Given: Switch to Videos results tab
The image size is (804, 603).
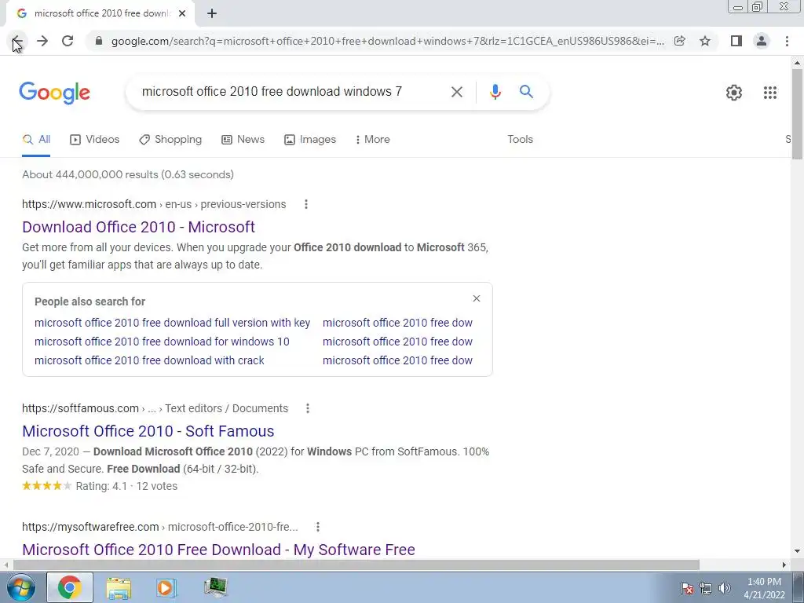Looking at the screenshot, I should pos(95,140).
